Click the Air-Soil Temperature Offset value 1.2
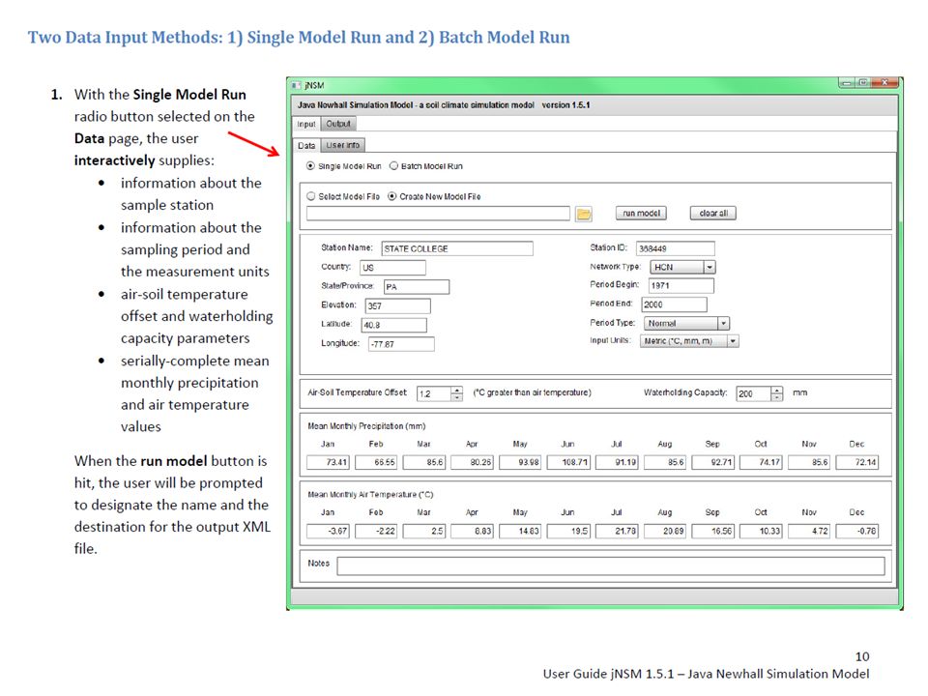 434,394
